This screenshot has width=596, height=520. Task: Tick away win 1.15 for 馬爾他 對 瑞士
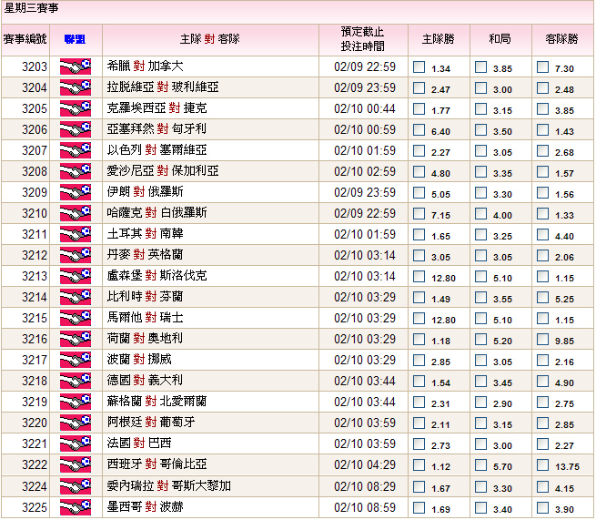(543, 318)
